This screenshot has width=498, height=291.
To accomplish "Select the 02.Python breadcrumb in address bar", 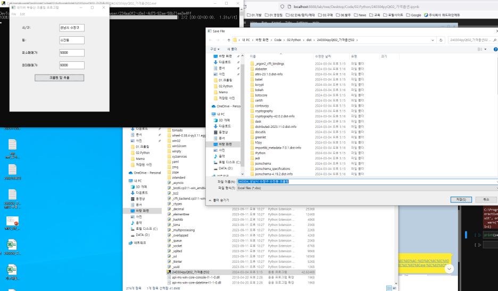I will click(x=294, y=40).
